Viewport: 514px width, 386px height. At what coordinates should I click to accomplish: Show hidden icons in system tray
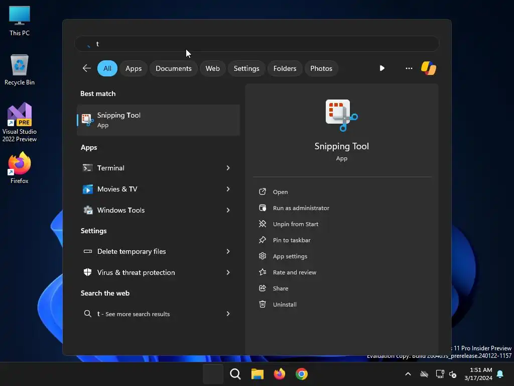pyautogui.click(x=408, y=374)
